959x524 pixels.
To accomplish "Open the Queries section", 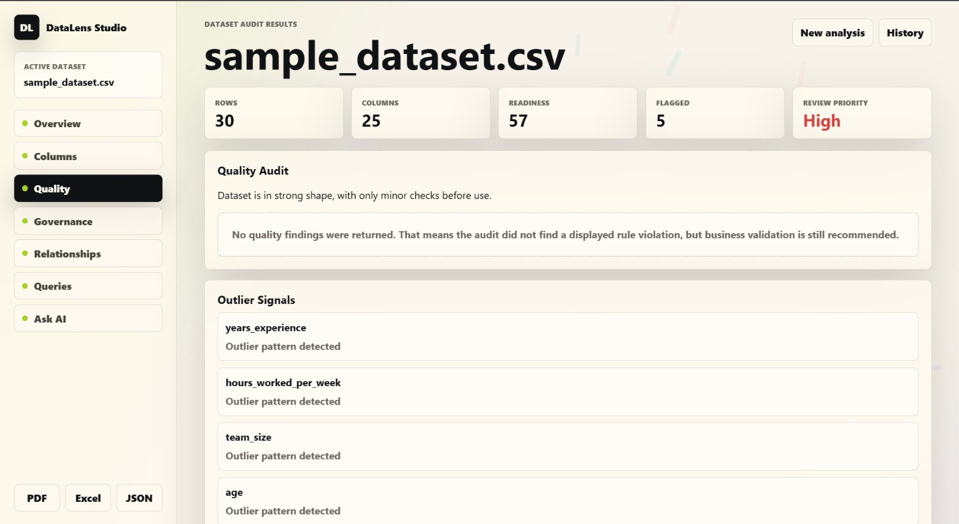I will point(88,286).
